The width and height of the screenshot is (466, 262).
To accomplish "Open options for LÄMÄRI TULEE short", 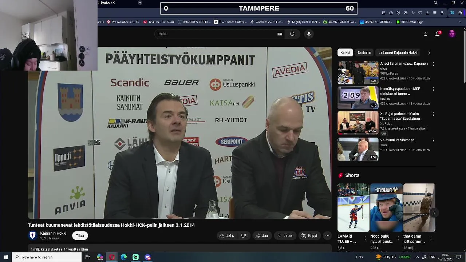I will (365, 238).
